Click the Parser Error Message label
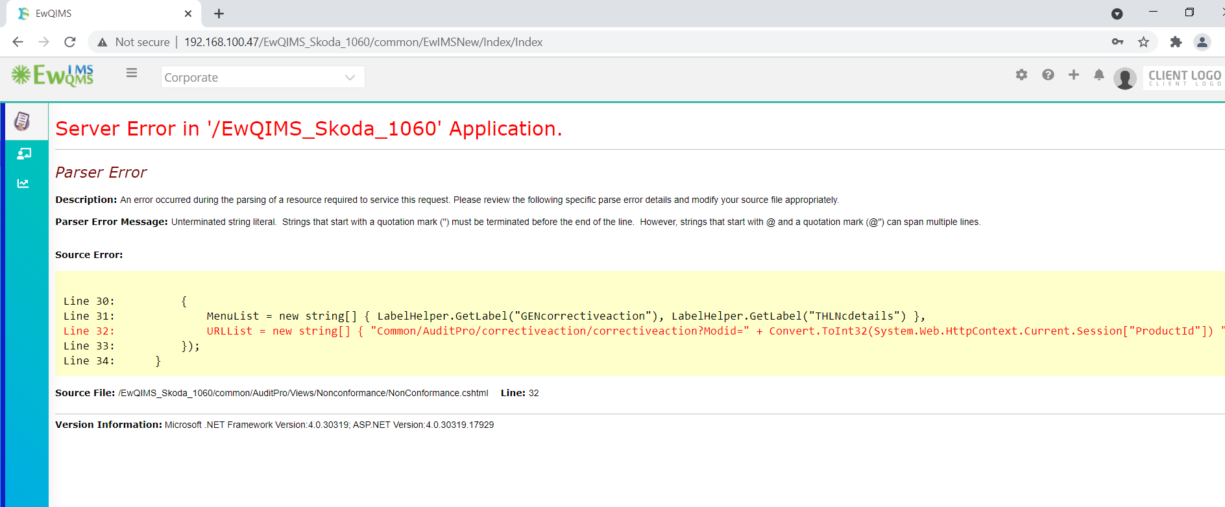1225x507 pixels. [112, 222]
